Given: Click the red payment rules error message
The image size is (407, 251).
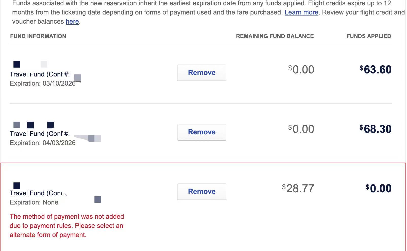Looking at the screenshot, I should click(67, 226).
